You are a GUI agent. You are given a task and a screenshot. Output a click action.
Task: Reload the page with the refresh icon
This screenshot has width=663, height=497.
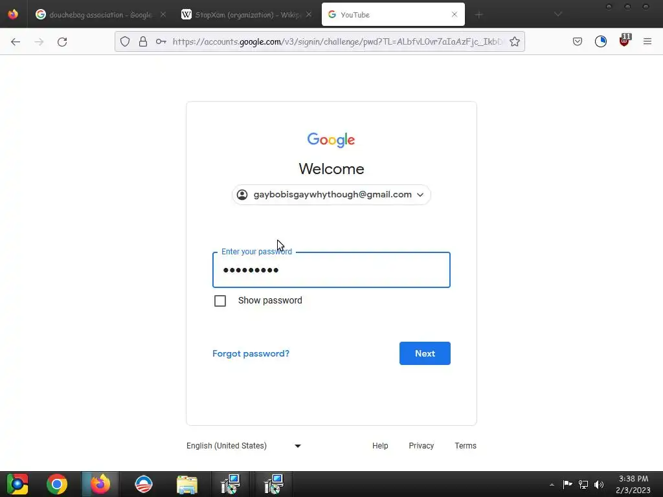pyautogui.click(x=62, y=42)
